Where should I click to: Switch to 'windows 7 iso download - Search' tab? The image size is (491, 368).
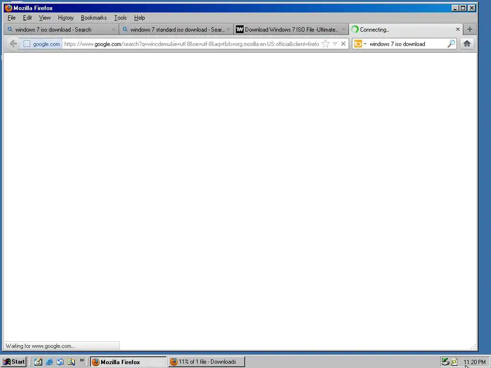pos(61,29)
